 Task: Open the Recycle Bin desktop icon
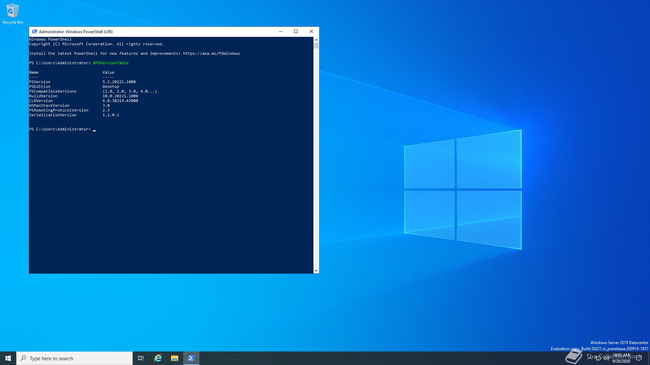point(13,14)
